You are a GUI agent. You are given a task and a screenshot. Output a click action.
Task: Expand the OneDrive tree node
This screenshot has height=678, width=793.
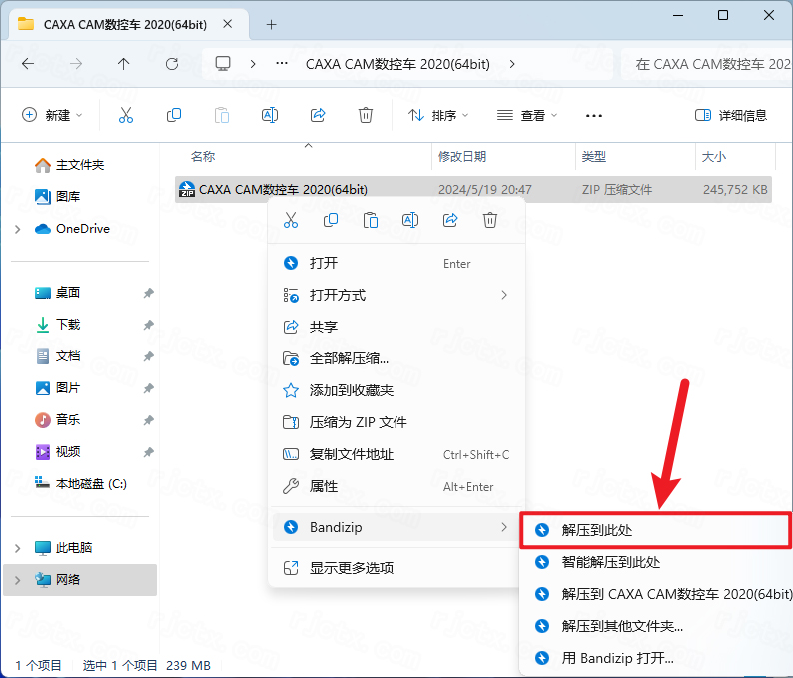click(18, 229)
